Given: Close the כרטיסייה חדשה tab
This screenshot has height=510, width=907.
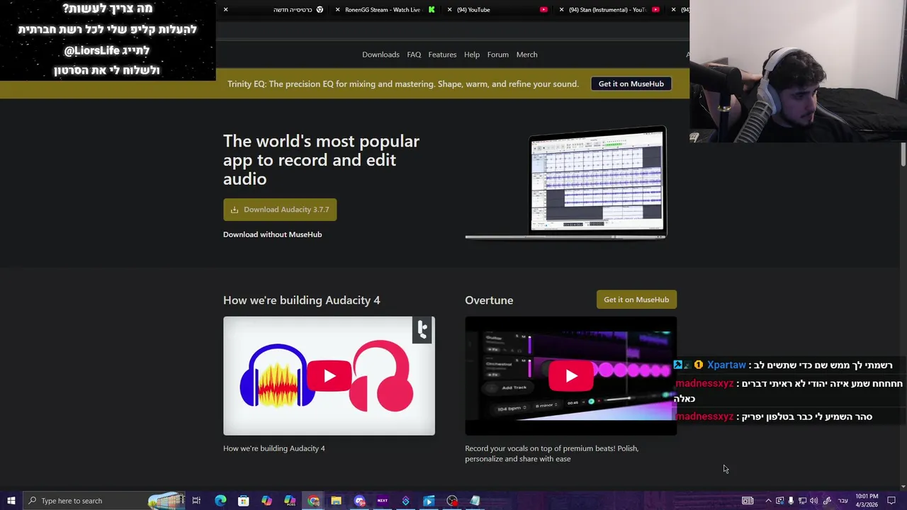Looking at the screenshot, I should [225, 10].
